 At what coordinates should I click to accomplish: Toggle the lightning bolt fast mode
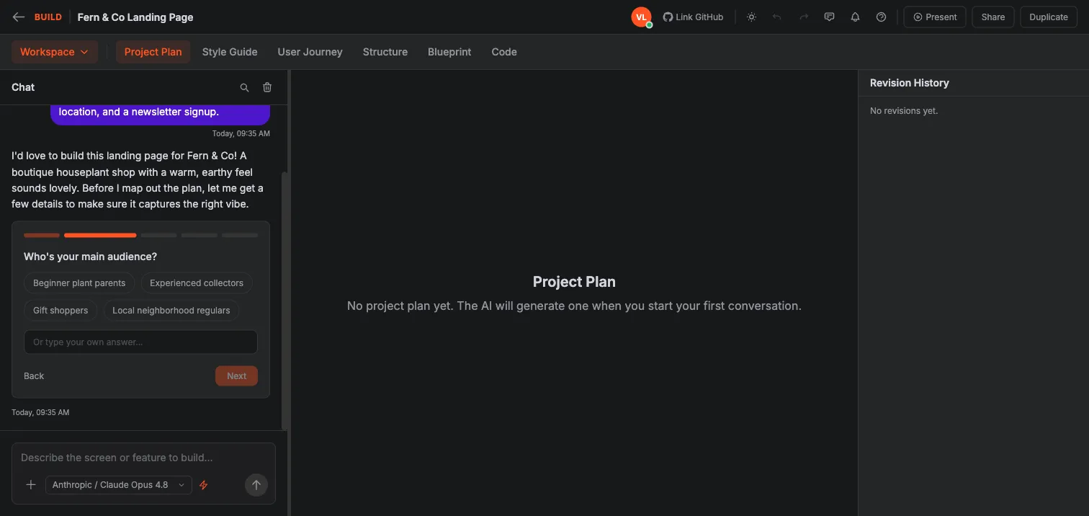(204, 485)
